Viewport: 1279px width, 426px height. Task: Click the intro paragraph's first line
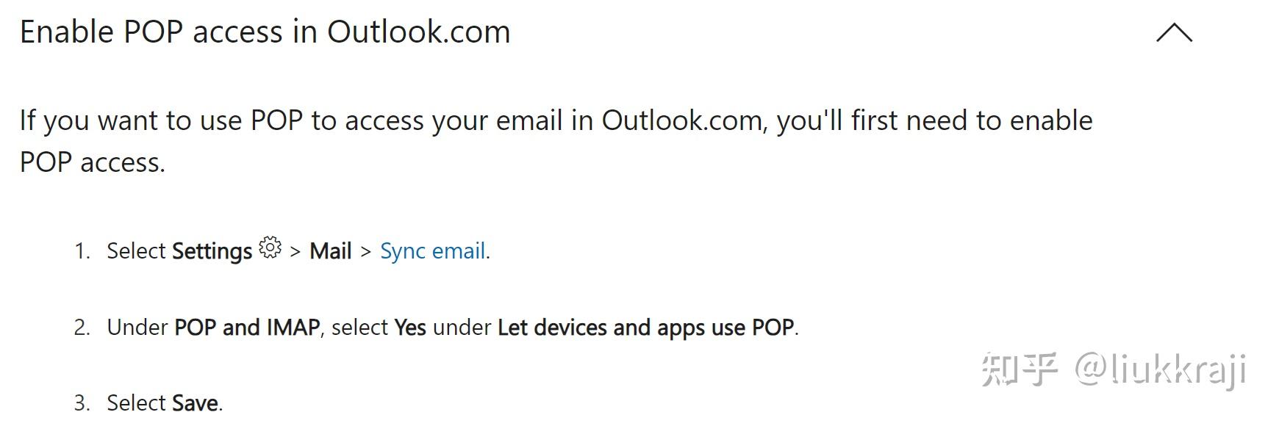[x=556, y=120]
